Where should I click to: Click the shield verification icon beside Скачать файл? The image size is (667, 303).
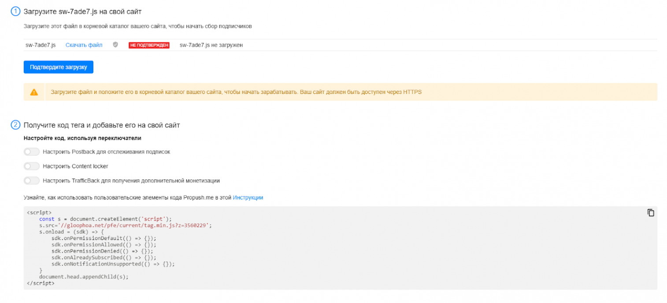pos(115,45)
